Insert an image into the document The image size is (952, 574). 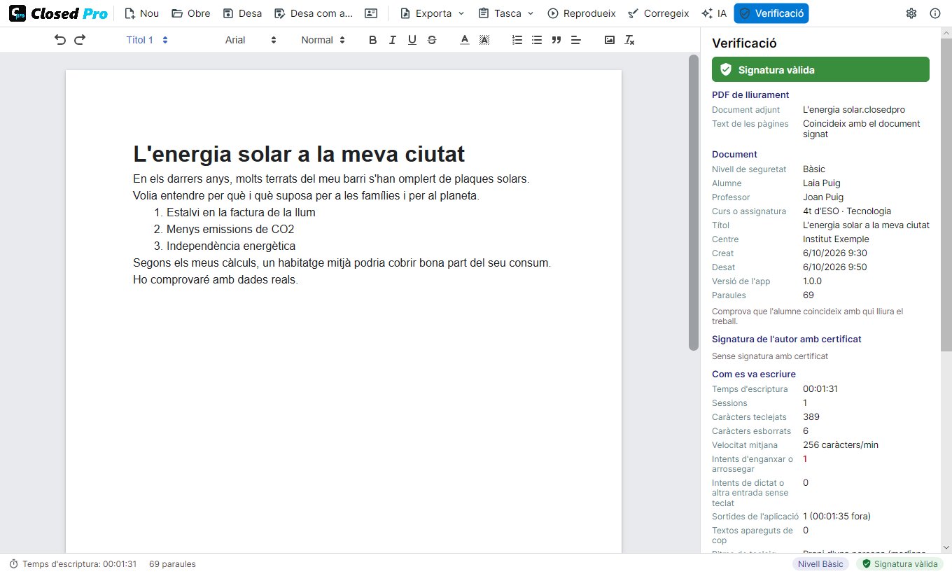coord(610,40)
